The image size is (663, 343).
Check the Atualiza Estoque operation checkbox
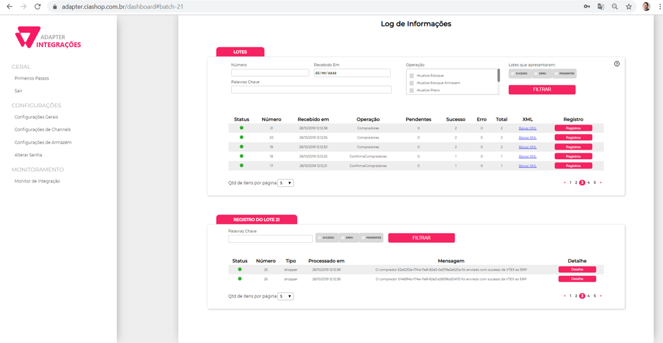click(412, 76)
